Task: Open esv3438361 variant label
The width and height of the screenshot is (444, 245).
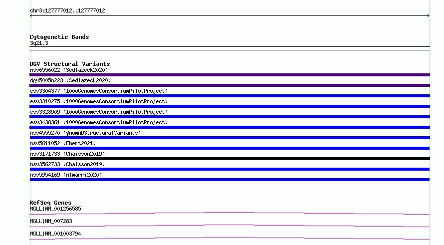Action: coord(99,122)
